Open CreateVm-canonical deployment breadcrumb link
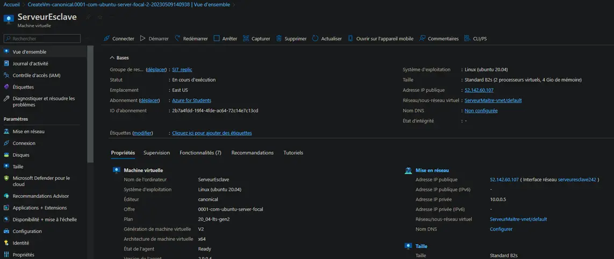Viewport: 614px width, 259px height. click(129, 5)
